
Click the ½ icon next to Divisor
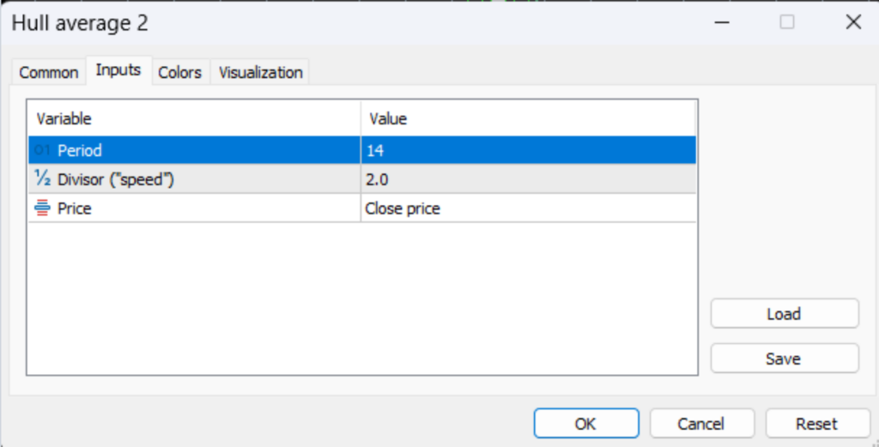tap(42, 179)
